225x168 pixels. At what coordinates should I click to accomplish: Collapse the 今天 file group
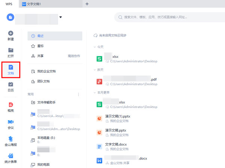[95, 47]
